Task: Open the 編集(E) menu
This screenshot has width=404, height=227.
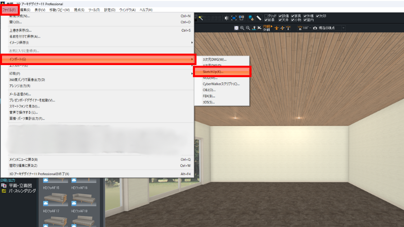Action: [x=25, y=10]
